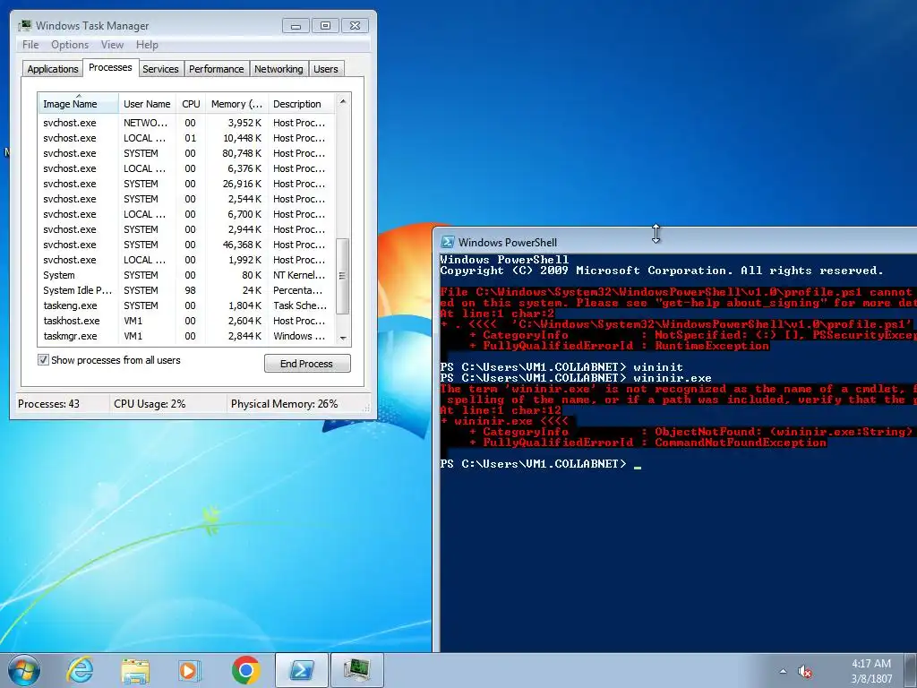The height and width of the screenshot is (688, 917).
Task: Select svchost.exe row using 10,448 K
Action: tap(187, 138)
